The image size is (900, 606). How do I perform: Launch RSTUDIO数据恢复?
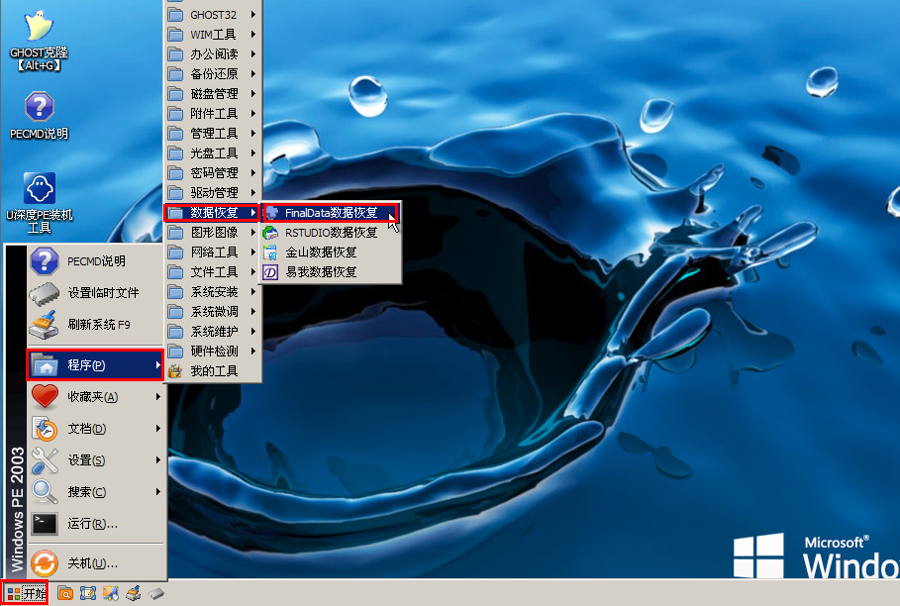pyautogui.click(x=331, y=233)
